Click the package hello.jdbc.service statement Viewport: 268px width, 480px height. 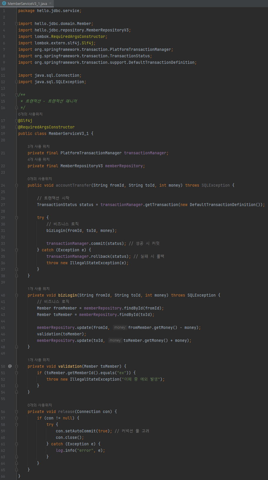click(50, 11)
